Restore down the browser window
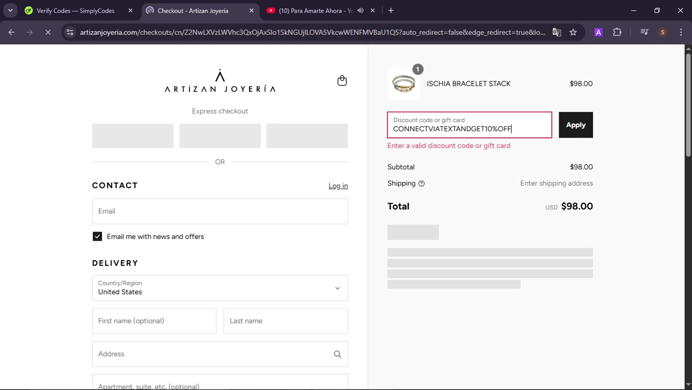This screenshot has height=390, width=692. pyautogui.click(x=657, y=10)
